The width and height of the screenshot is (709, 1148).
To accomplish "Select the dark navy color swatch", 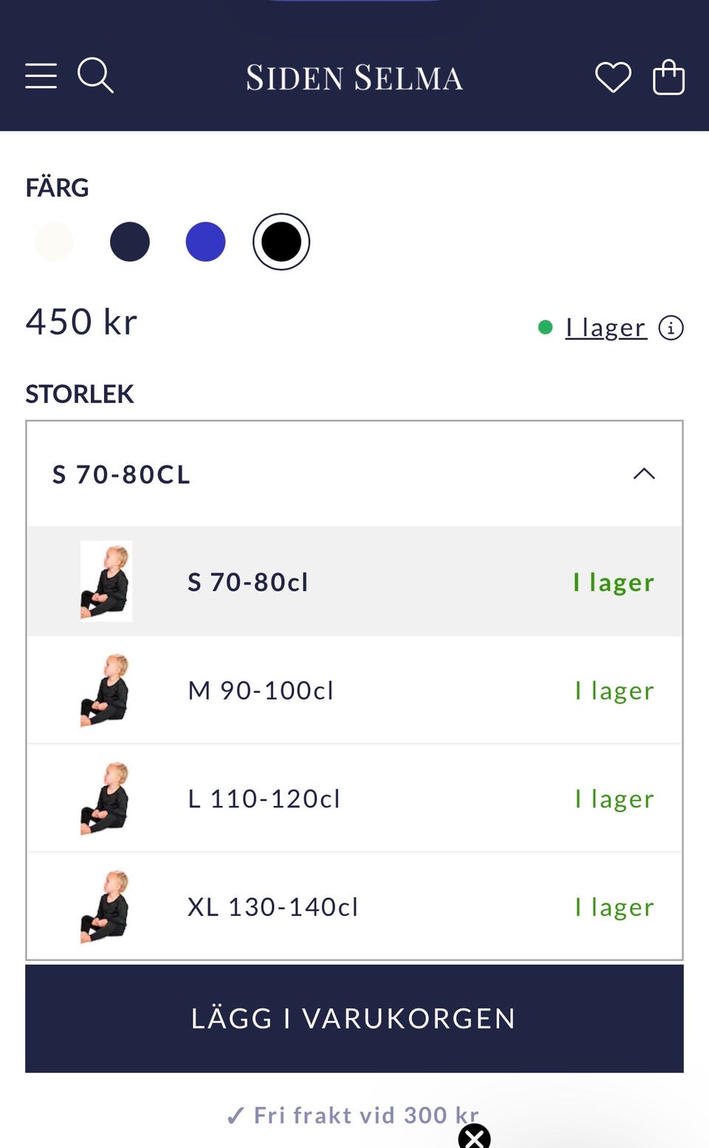I will pos(130,242).
